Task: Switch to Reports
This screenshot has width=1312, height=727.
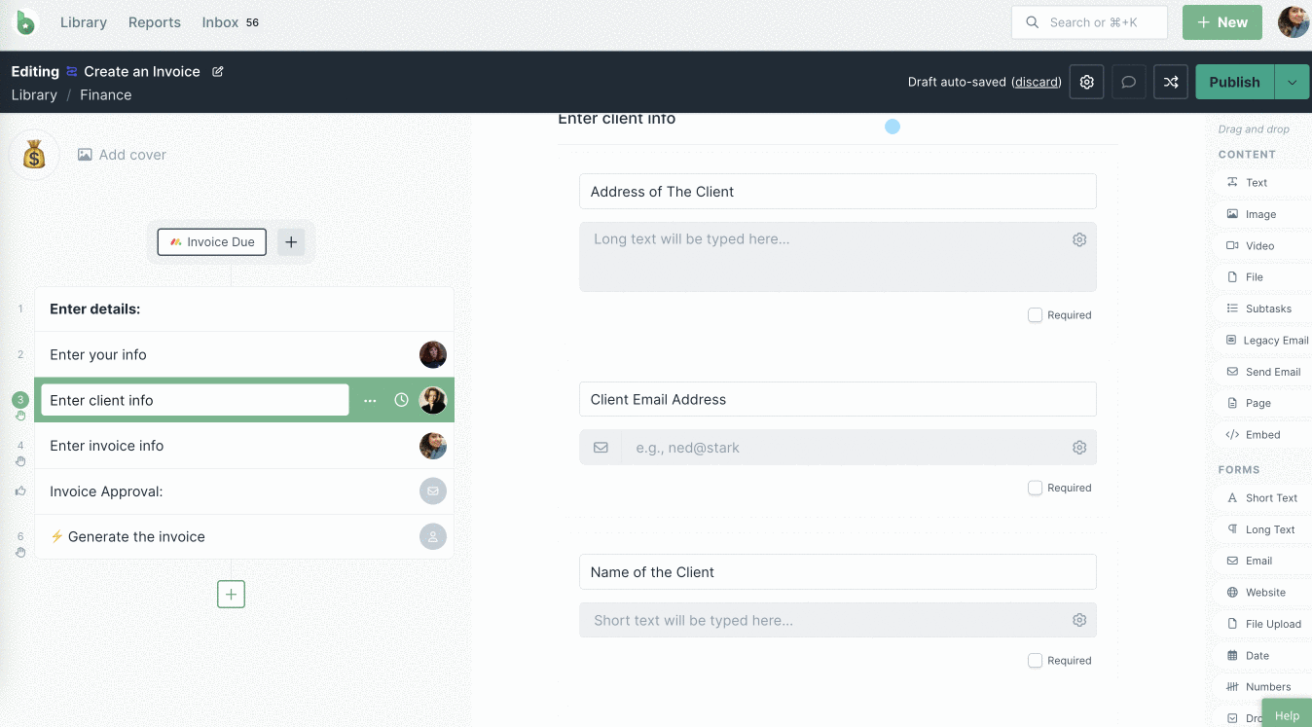Action: click(x=154, y=21)
